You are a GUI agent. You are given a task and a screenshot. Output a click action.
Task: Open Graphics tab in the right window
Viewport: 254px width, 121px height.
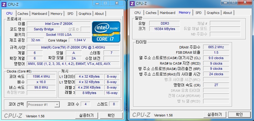point(213,13)
